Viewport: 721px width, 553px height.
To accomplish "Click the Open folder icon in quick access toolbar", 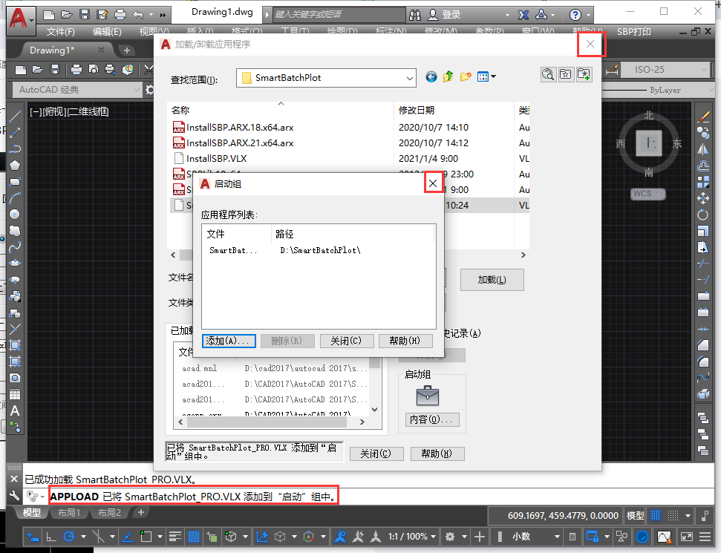I will tap(67, 15).
